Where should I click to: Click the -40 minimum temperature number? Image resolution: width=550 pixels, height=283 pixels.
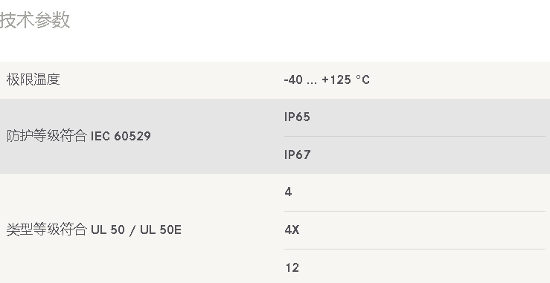[293, 80]
